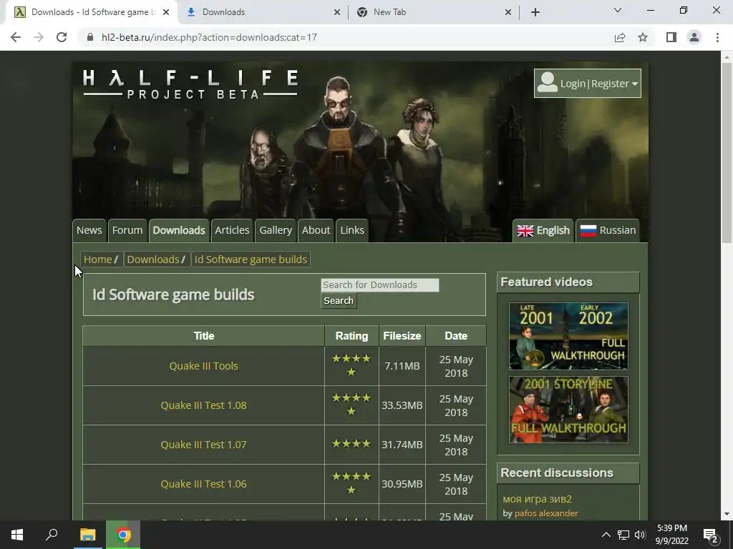Open the News site tab
733x549 pixels.
point(89,230)
